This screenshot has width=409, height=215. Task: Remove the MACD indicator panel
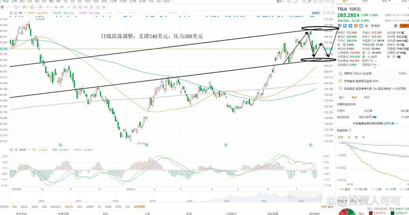16,150
